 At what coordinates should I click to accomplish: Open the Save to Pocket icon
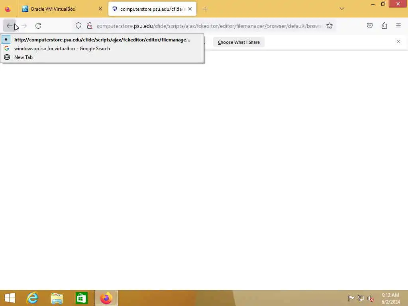pyautogui.click(x=370, y=26)
